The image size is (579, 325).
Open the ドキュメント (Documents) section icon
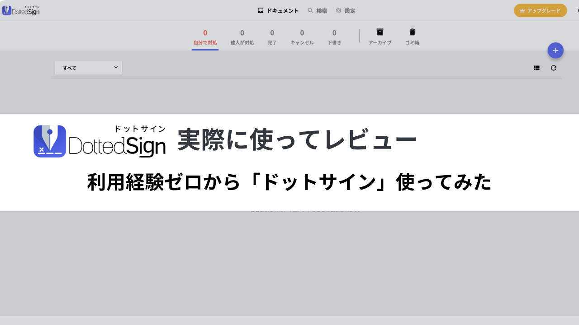(260, 10)
